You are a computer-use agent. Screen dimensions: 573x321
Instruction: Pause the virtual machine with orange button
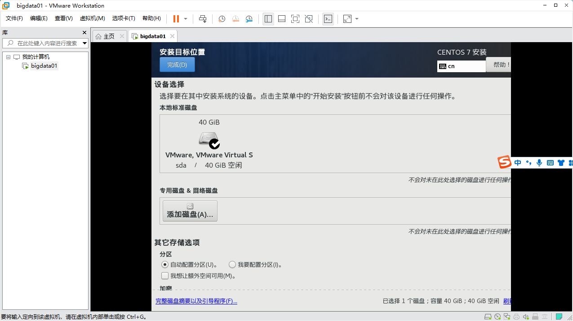pos(176,19)
